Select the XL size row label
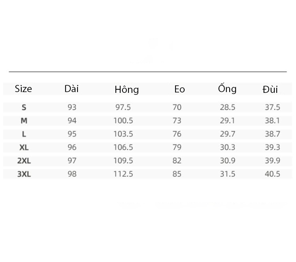Image resolution: width=296 pixels, height=262 pixels. click(x=24, y=147)
